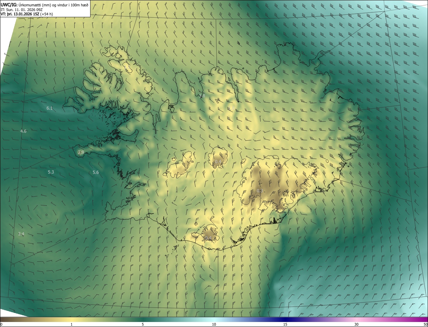Click the 2.9 precipitation value on the map
The image size is (428, 327).
click(x=81, y=152)
